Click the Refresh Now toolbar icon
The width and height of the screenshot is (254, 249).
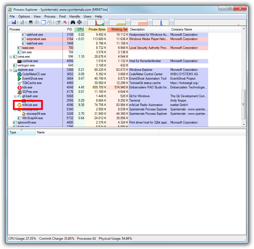click(x=22, y=22)
